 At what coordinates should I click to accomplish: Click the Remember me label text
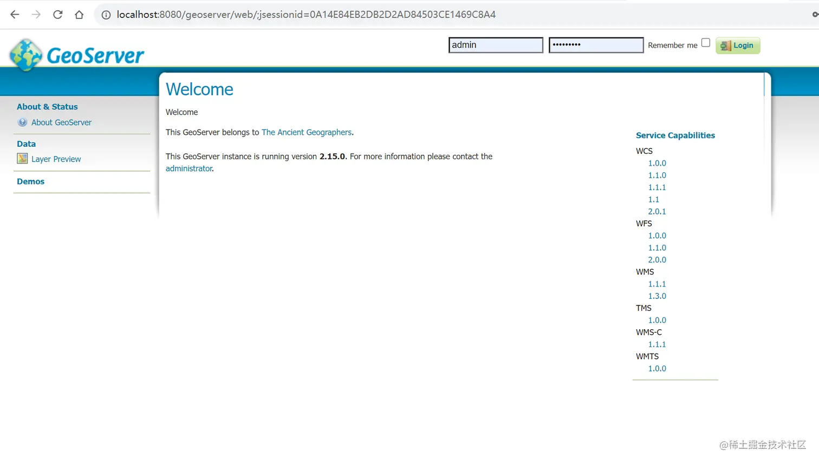(673, 45)
